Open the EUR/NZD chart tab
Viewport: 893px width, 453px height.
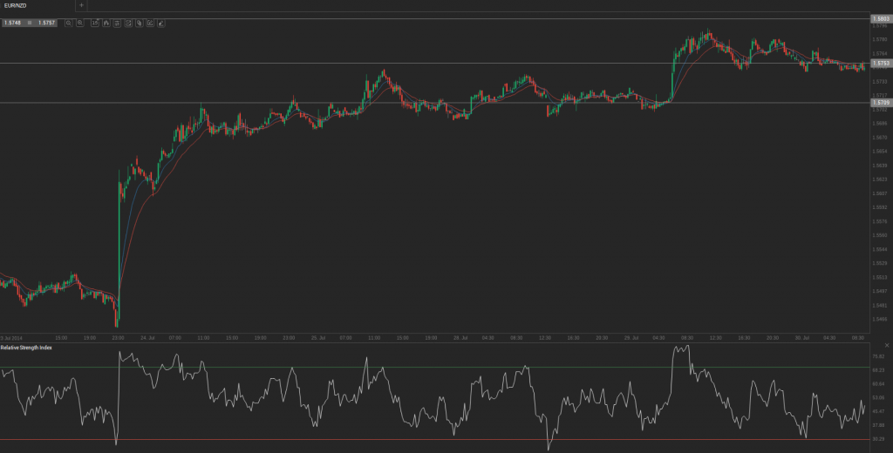coord(37,5)
